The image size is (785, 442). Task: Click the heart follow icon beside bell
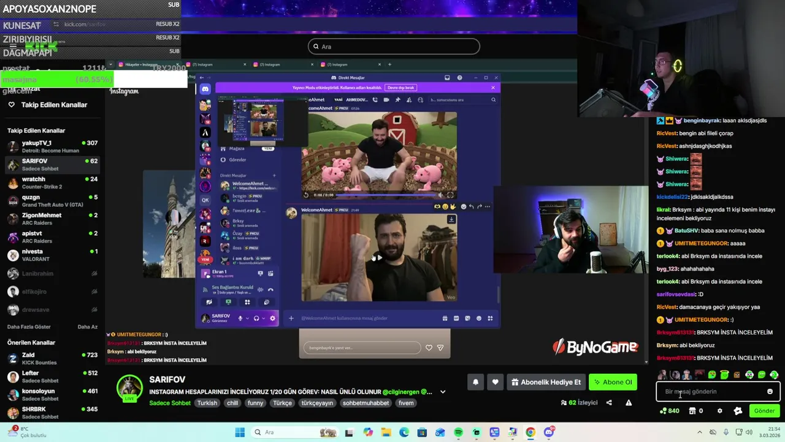point(495,382)
